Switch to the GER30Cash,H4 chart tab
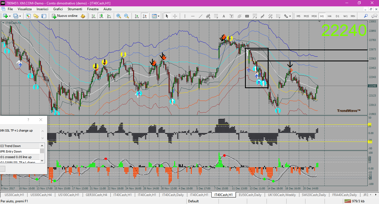Screen dimensions: 379x204 97,195
